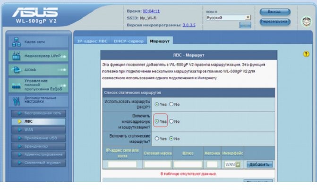This screenshot has height=190, width=317.
Task: Click the time link 00:04:11
Action: point(151,11)
